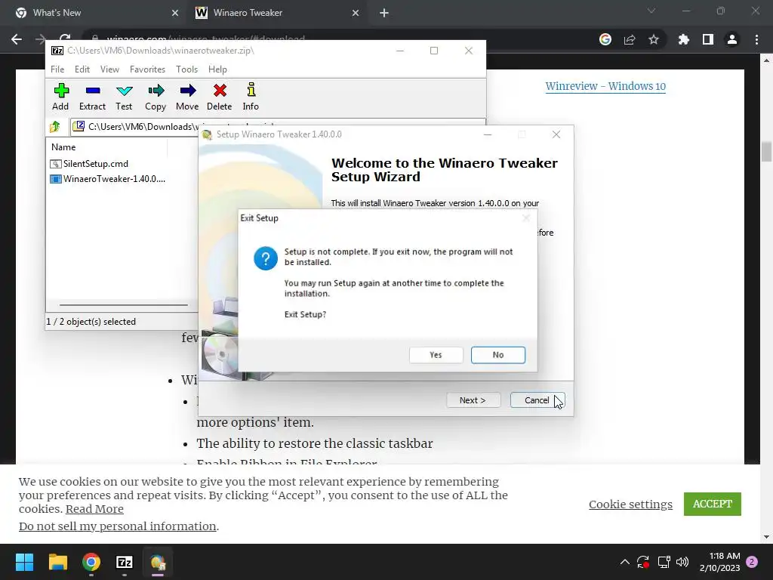Open Chrome three-dot menu
This screenshot has height=580, width=773.
point(756,39)
